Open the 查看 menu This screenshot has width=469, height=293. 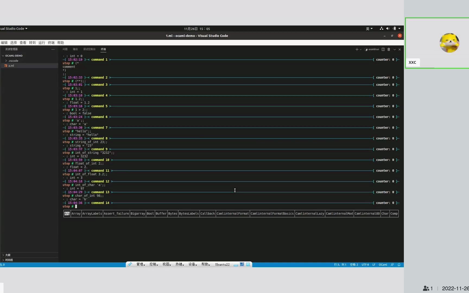(23, 43)
